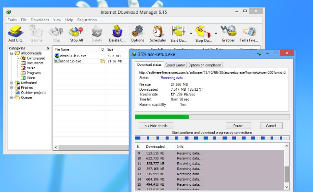Click the File Name column header

(77, 49)
